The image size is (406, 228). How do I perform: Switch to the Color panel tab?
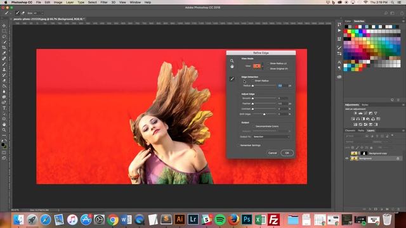(x=348, y=21)
